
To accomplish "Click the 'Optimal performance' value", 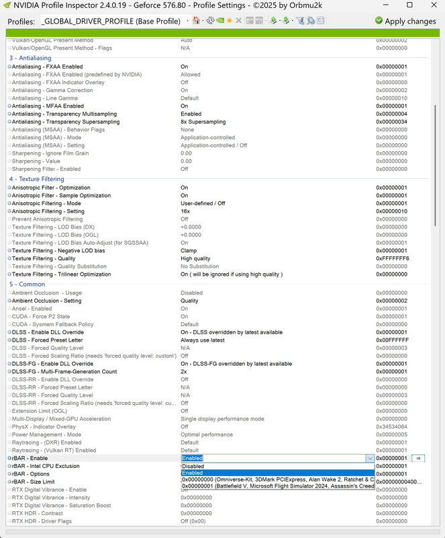I will coord(207,434).
